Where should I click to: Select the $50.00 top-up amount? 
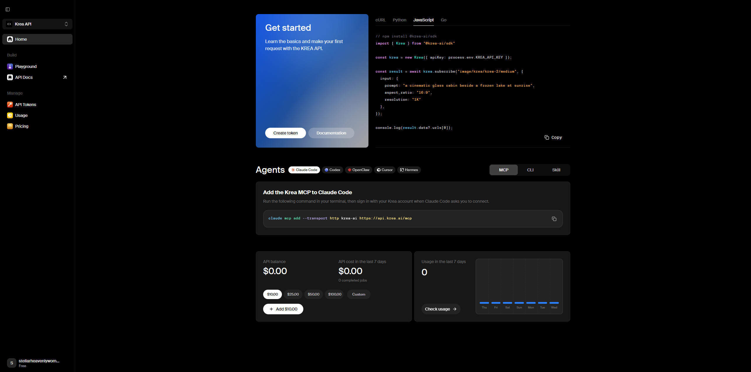[x=313, y=294]
